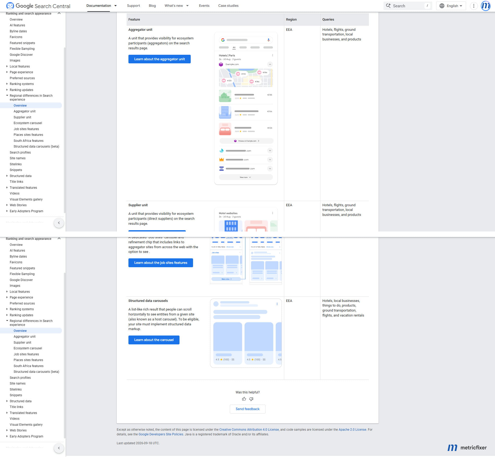The width and height of the screenshot is (495, 457).
Task: Click the Google Search Central logo
Action: [x=38, y=6]
